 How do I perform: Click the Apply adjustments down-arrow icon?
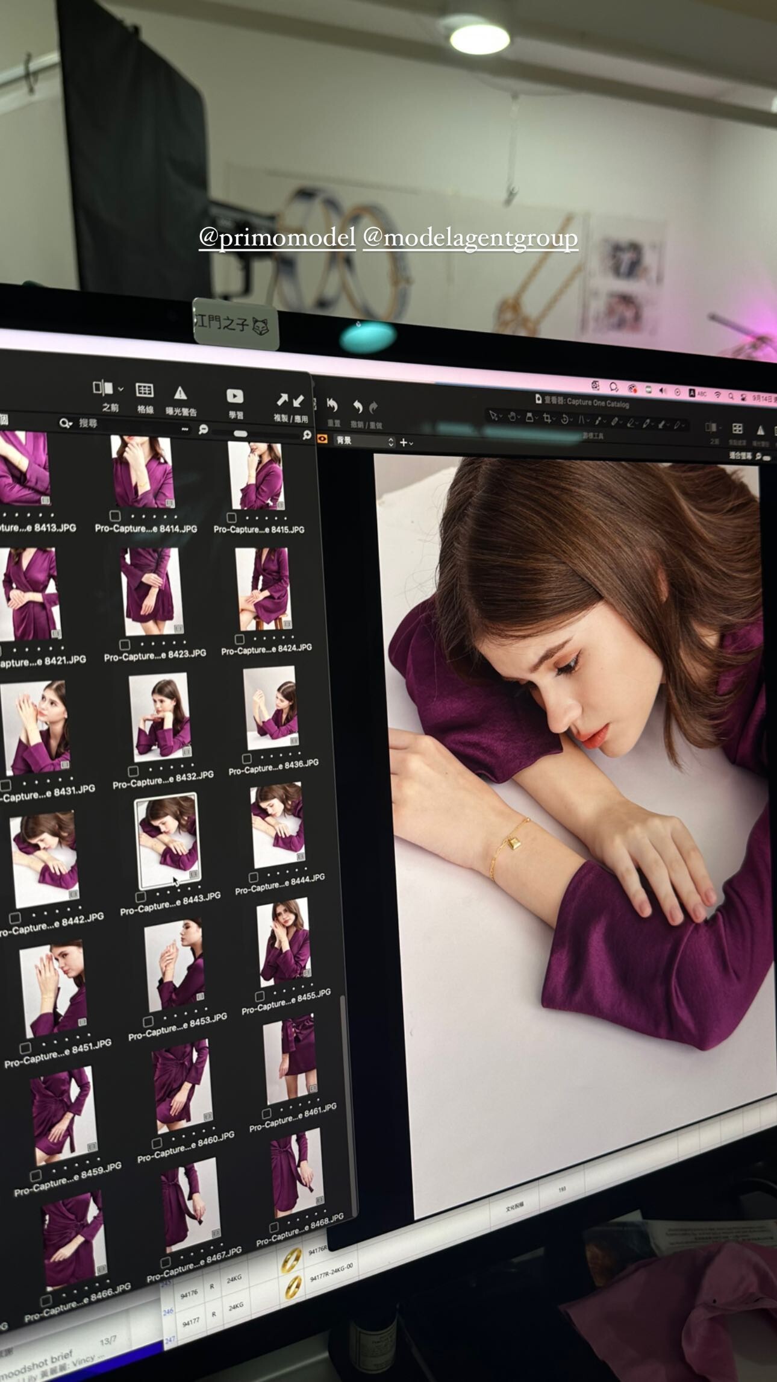click(x=298, y=401)
